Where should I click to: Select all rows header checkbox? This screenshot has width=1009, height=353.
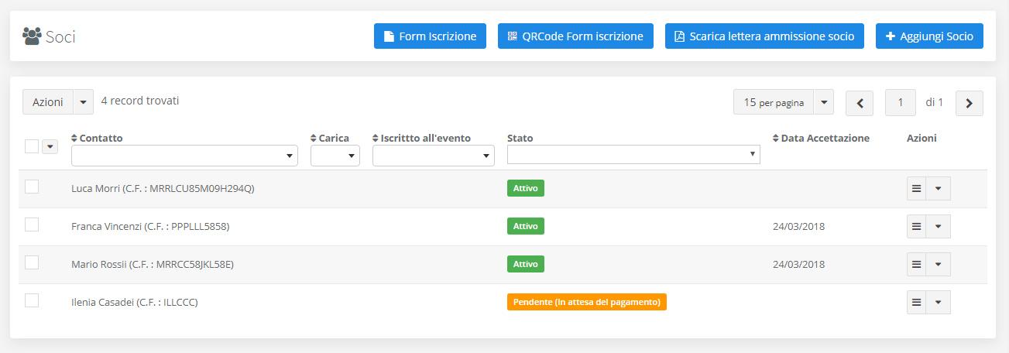tap(32, 146)
